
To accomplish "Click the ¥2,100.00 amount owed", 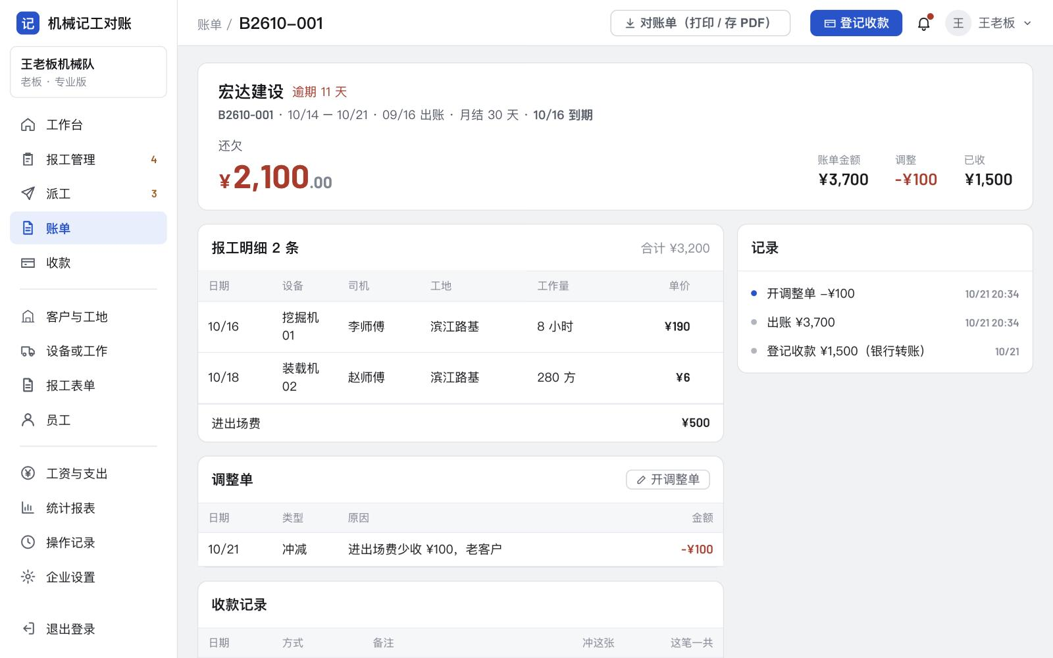I will point(275,178).
